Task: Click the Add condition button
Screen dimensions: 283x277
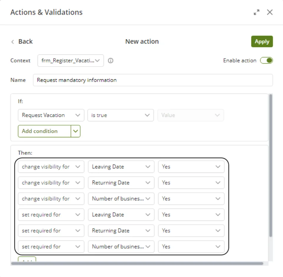Action: pos(44,131)
